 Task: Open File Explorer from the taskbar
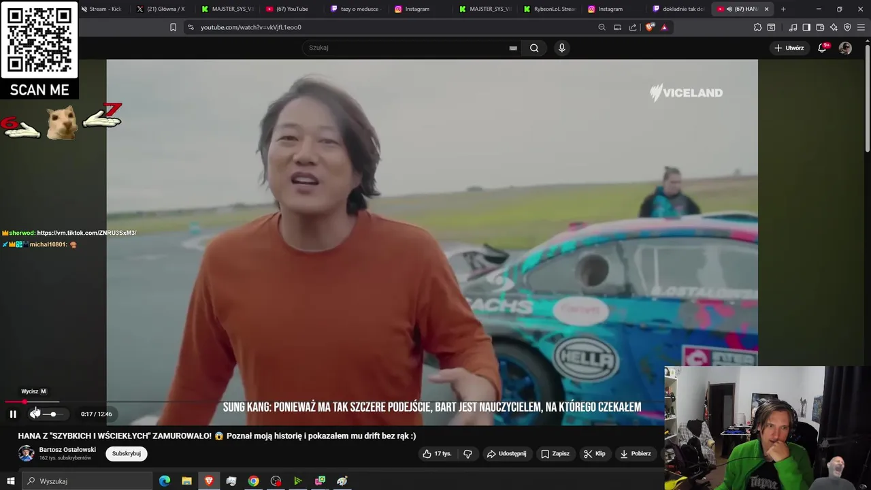(x=186, y=481)
